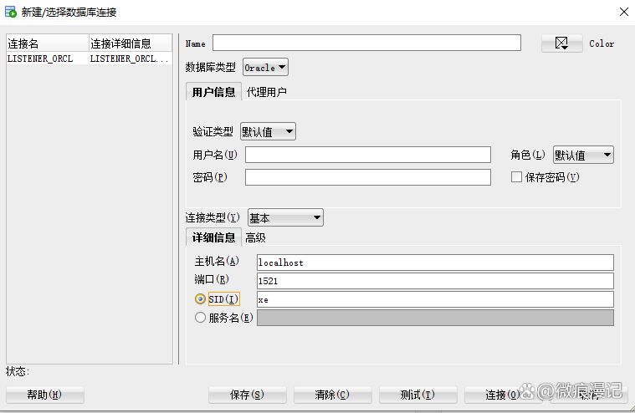635x413 pixels.
Task: Select the SID radio button
Action: 200,299
